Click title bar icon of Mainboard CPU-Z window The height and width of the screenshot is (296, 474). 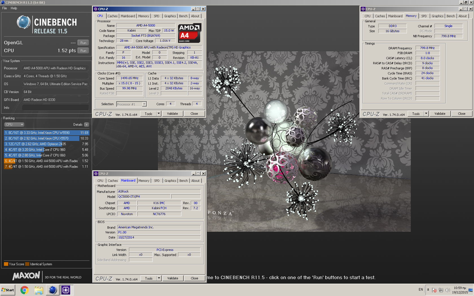click(96, 174)
